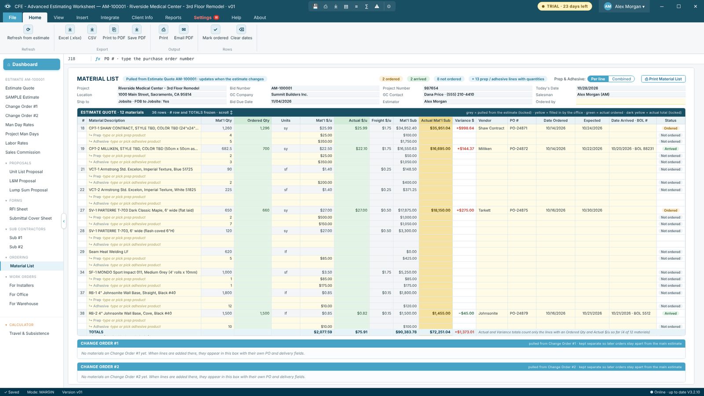The width and height of the screenshot is (704, 396).
Task: Open Travel & Subsistence calculator
Action: [29, 334]
